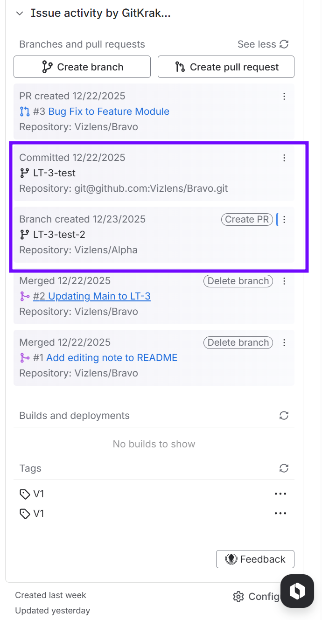This screenshot has height=620, width=322.
Task: Click the Feedback button
Action: pyautogui.click(x=255, y=559)
